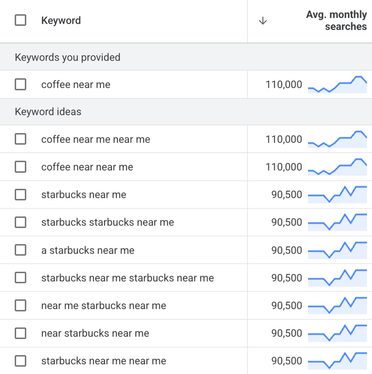Click the 'Keyword ideas' section label
Viewport: 372px width, 374px height.
tap(48, 112)
